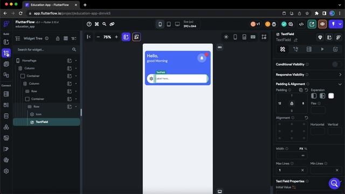Image resolution: width=345 pixels, height=194 pixels.
Task: Collapse the top Column tree arrow
Action: [x=76, y=68]
